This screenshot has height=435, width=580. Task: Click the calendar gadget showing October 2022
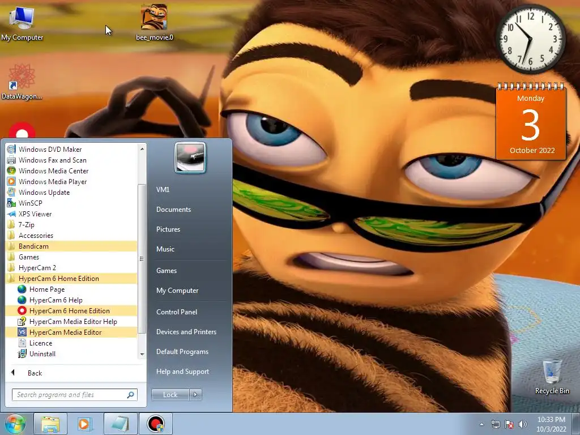[x=531, y=122]
